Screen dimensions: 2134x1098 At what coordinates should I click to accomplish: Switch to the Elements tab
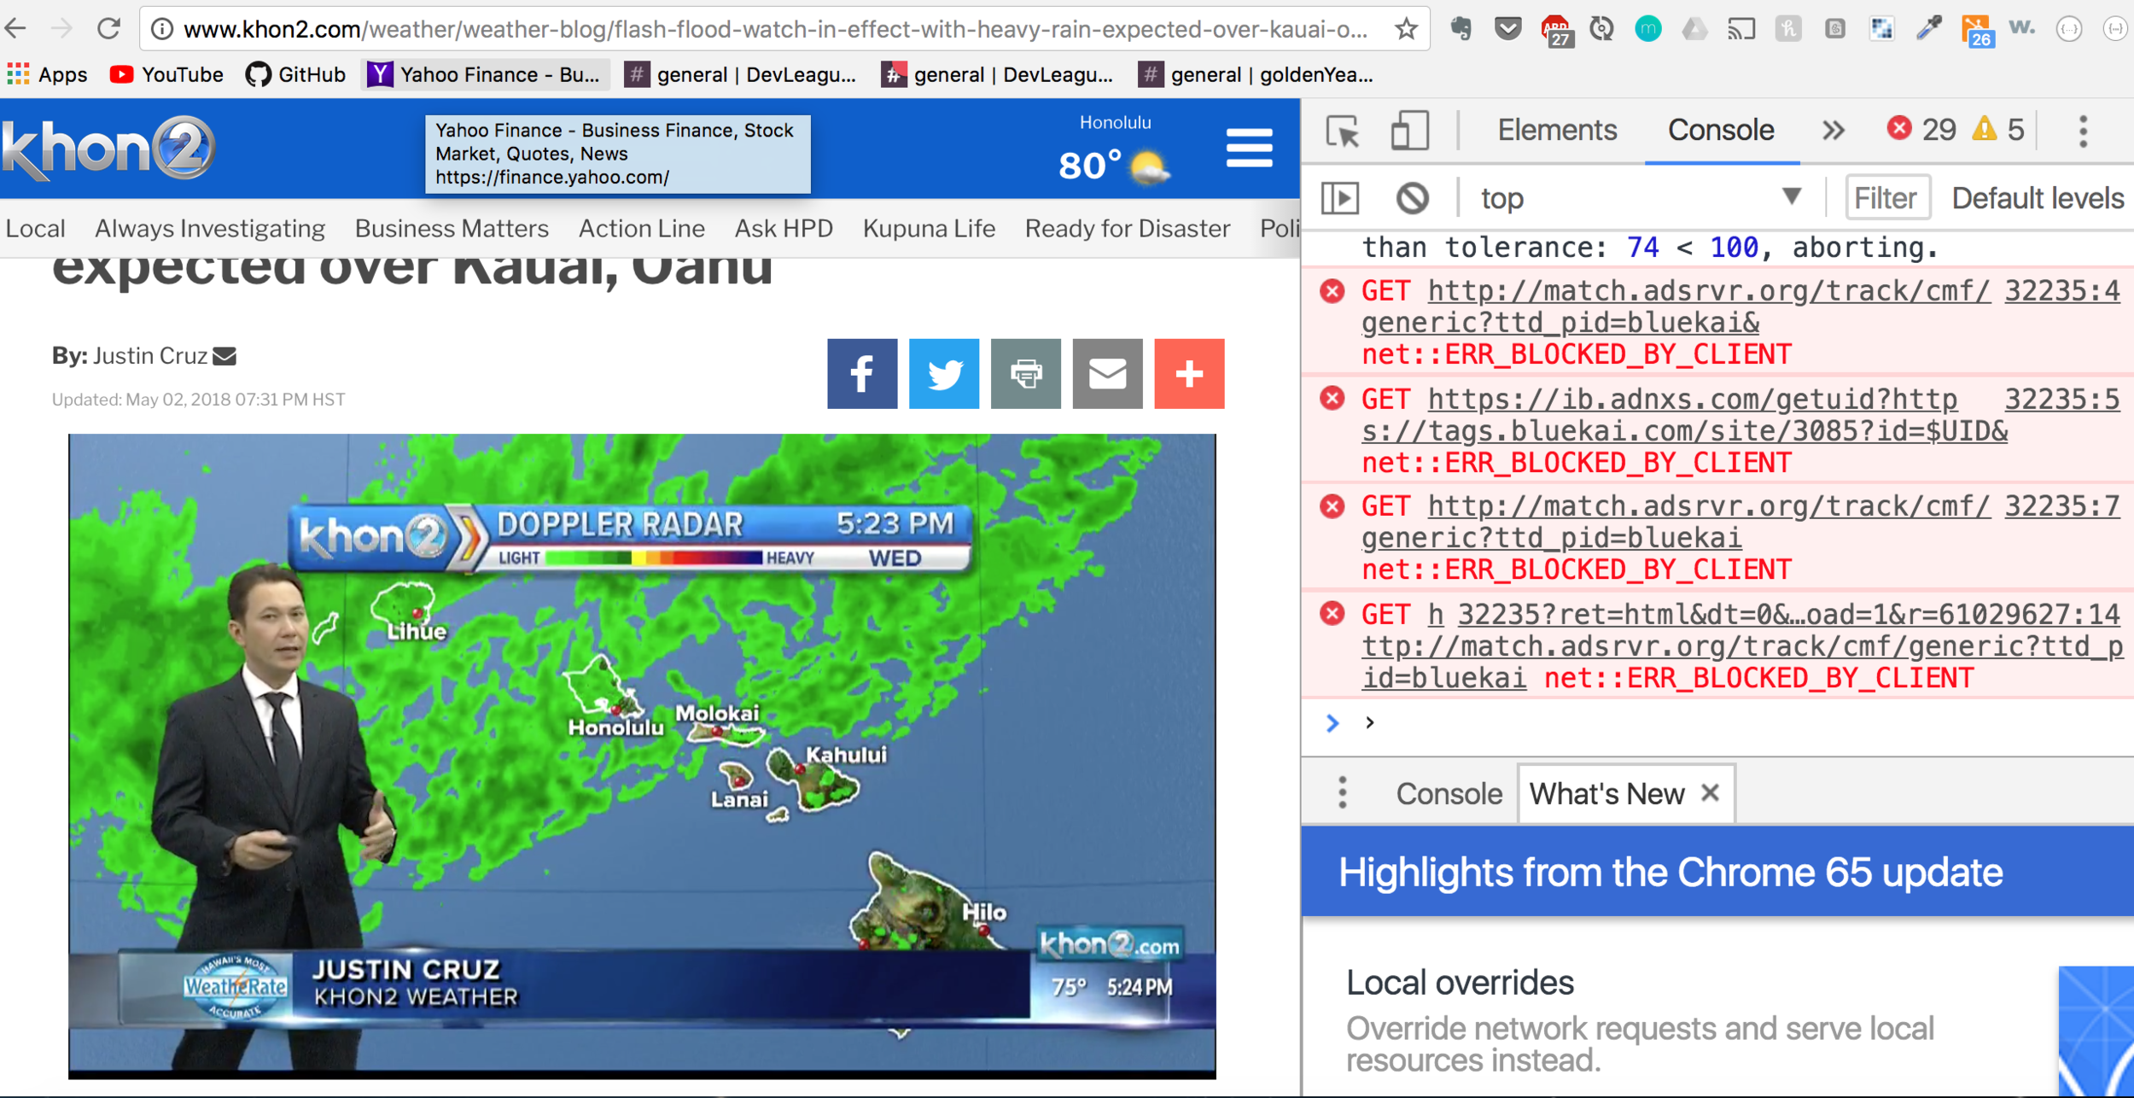[1557, 131]
